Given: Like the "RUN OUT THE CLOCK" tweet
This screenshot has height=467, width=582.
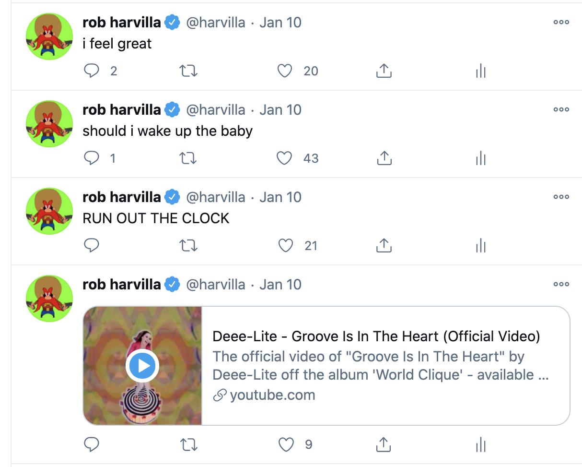Looking at the screenshot, I should point(286,246).
